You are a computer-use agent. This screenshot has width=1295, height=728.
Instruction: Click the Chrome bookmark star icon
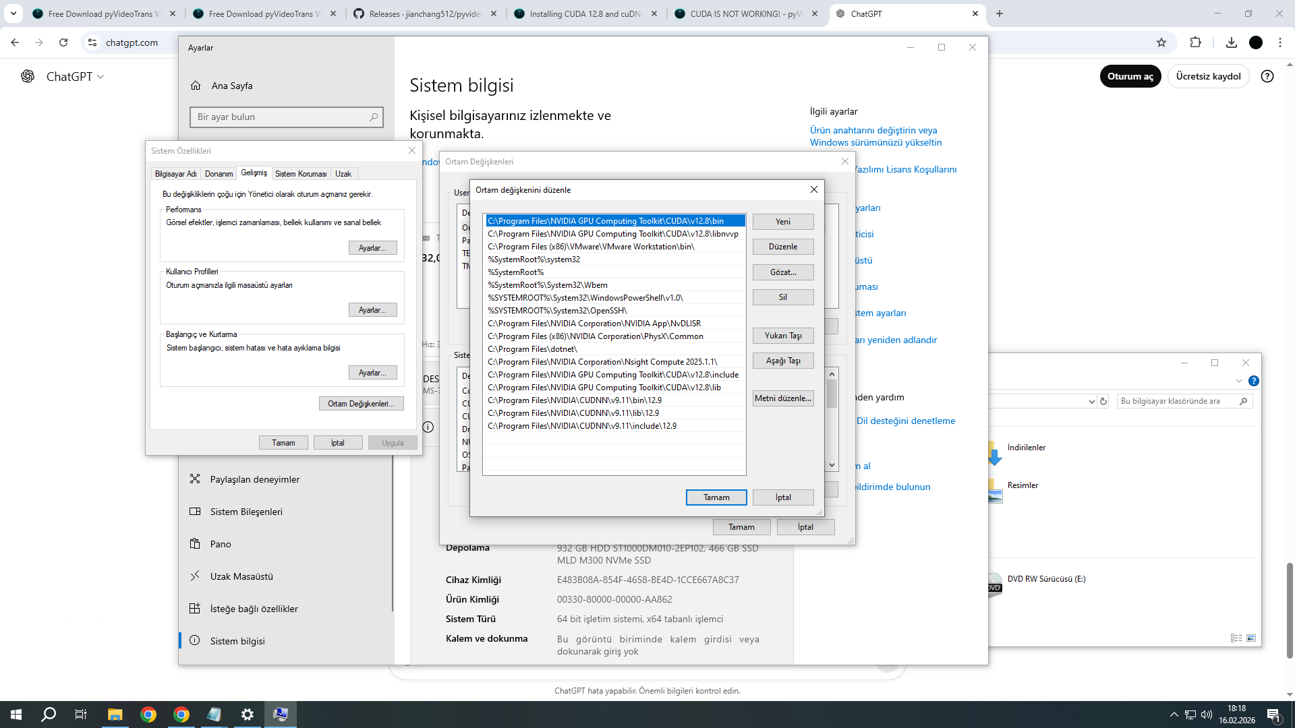pyautogui.click(x=1161, y=42)
